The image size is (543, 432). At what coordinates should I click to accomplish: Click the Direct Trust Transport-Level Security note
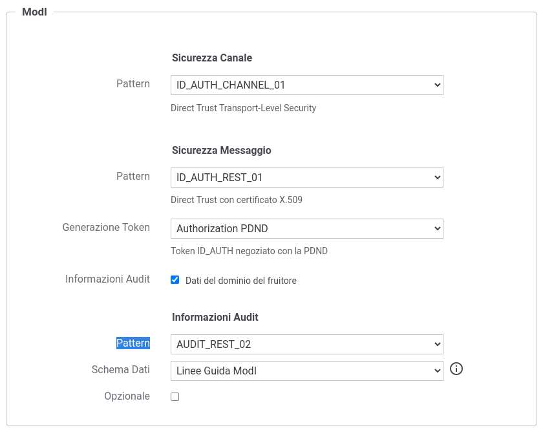[x=244, y=108]
